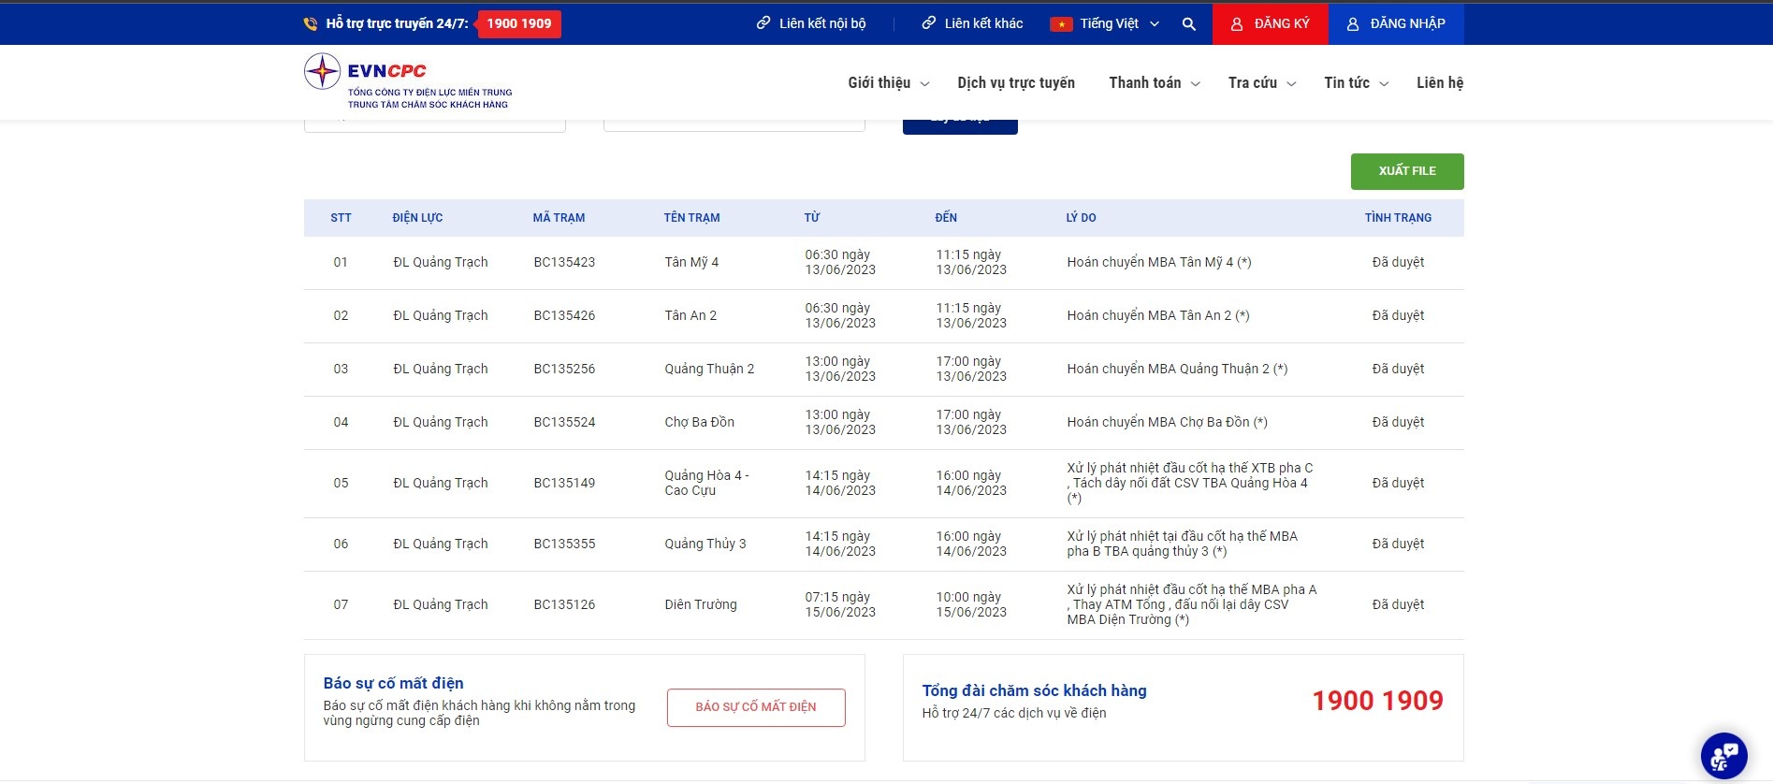The height and width of the screenshot is (784, 1773).
Task: Expand the Tra cứu menu
Action: click(1261, 83)
